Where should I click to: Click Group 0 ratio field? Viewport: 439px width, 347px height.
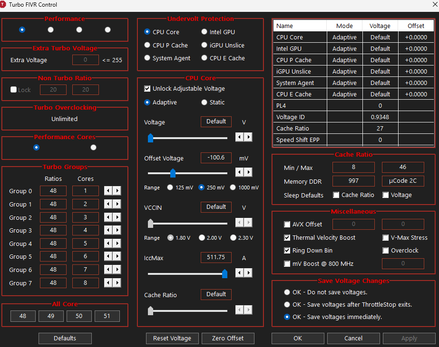[53, 191]
